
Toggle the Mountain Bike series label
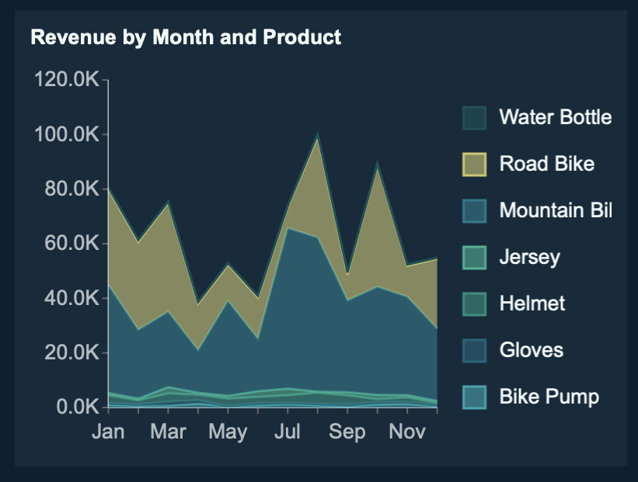click(555, 211)
